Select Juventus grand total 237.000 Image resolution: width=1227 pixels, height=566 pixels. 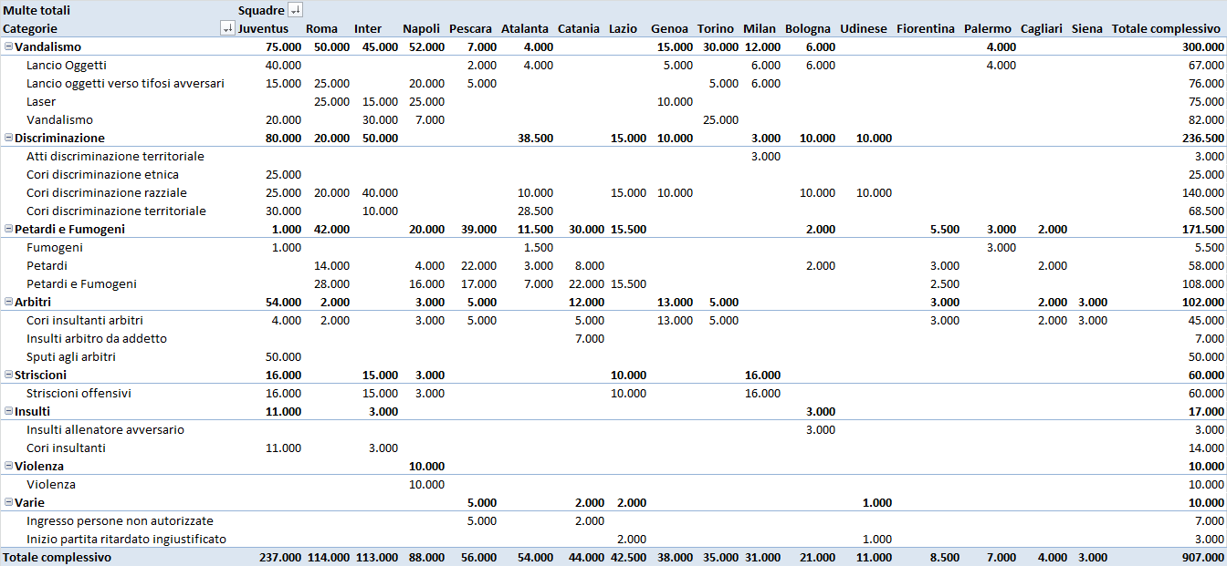pos(279,557)
